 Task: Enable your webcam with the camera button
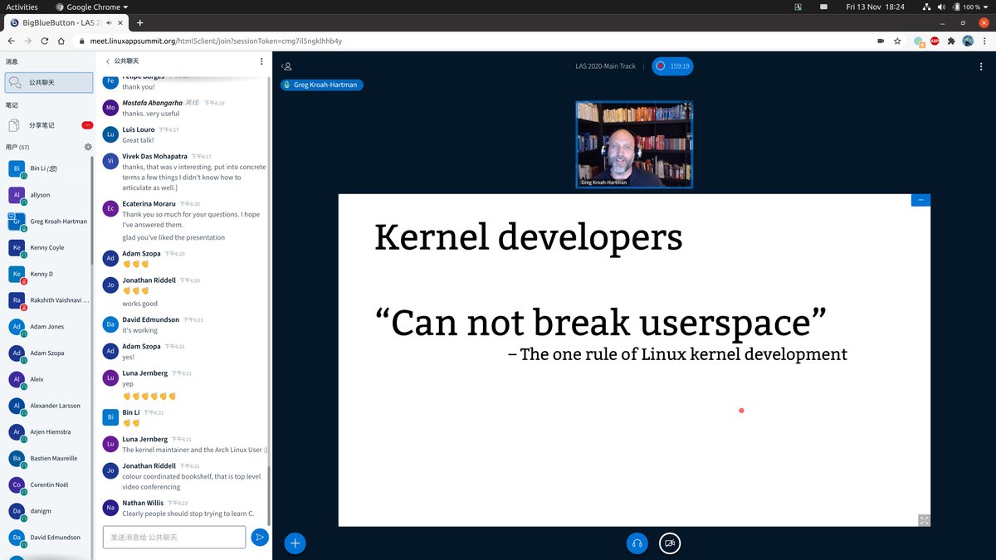click(669, 543)
